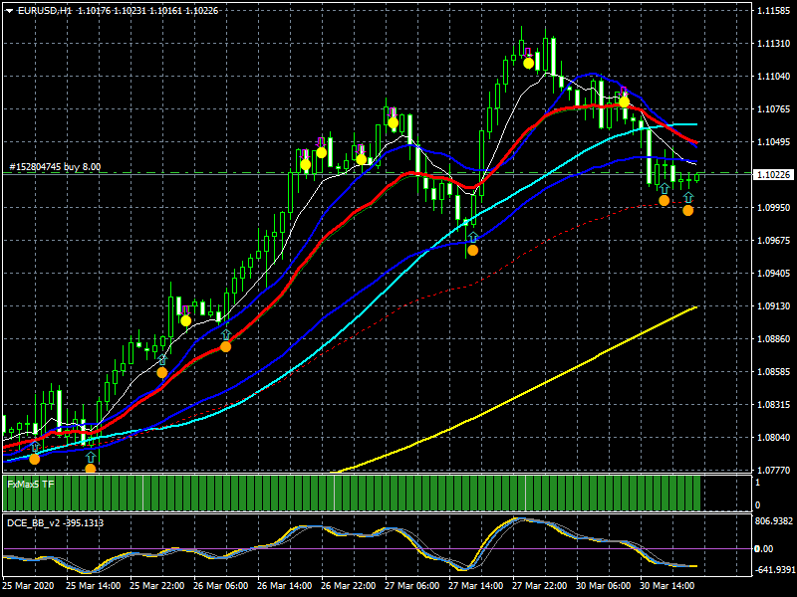Screen dimensions: 797x597
Task: Click the orange dot sitting on the thick red line
Action: click(x=226, y=346)
